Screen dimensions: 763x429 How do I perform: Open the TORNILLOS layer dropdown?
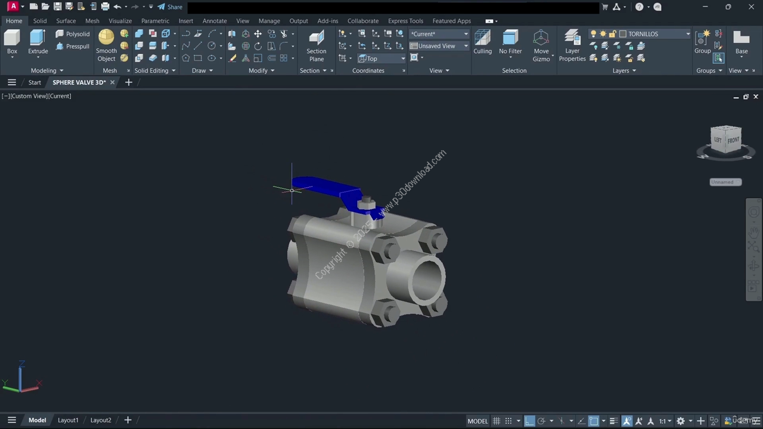tap(687, 34)
